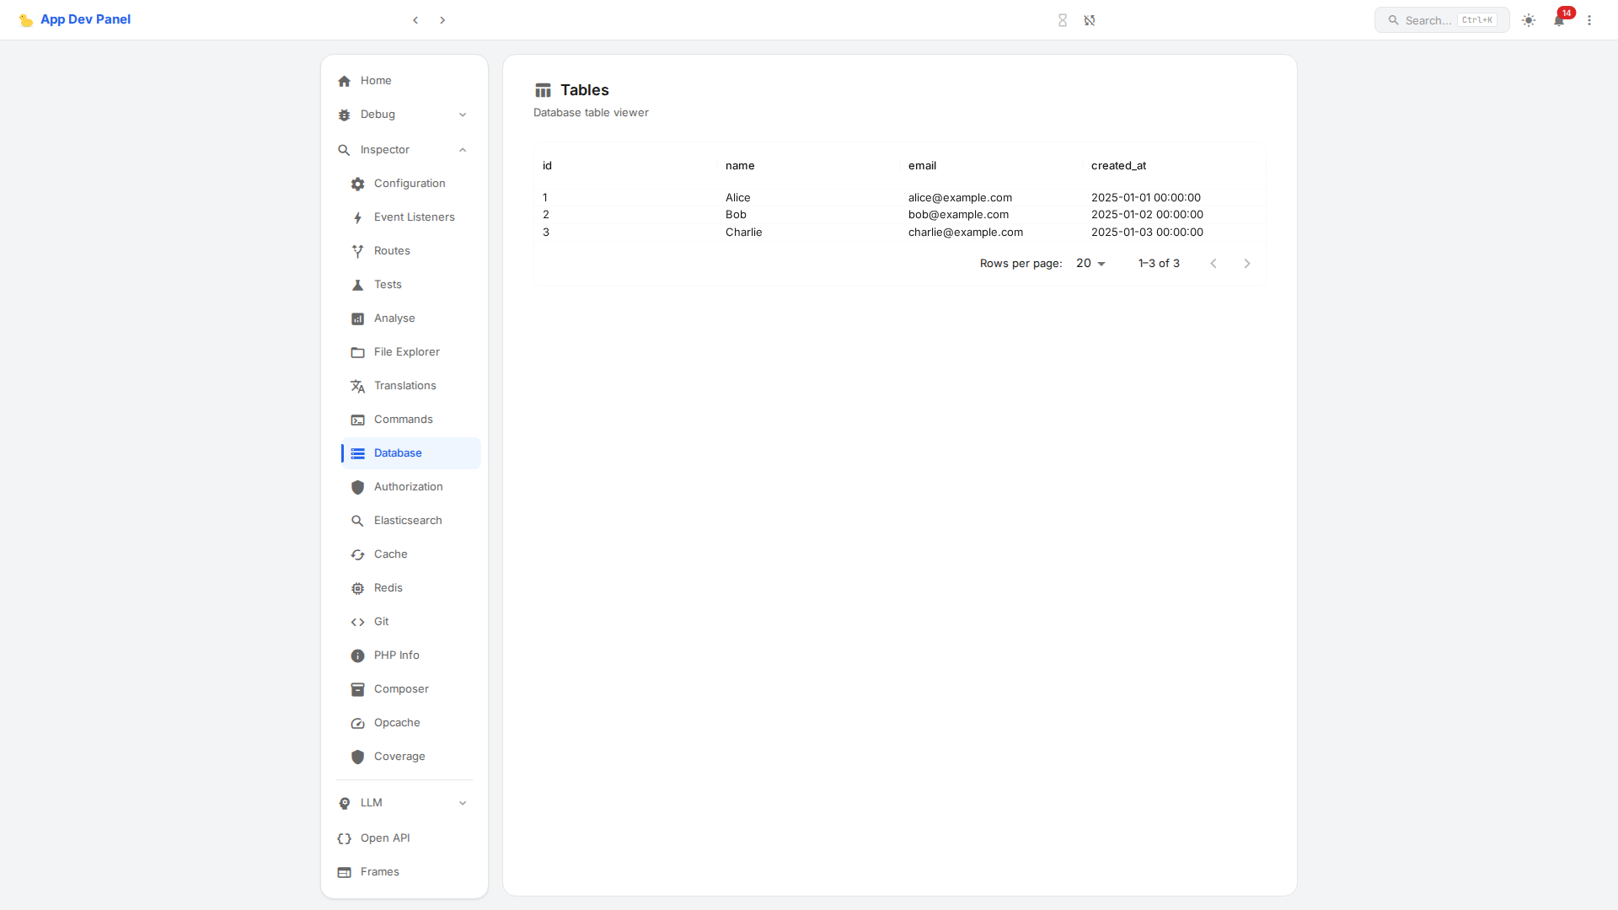Navigate to the Home page

click(376, 80)
